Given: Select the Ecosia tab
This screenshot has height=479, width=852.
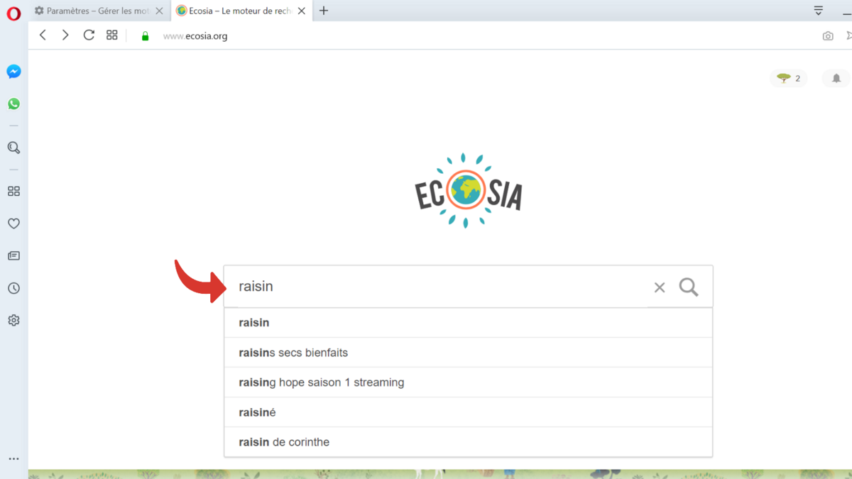Looking at the screenshot, I should click(x=241, y=11).
